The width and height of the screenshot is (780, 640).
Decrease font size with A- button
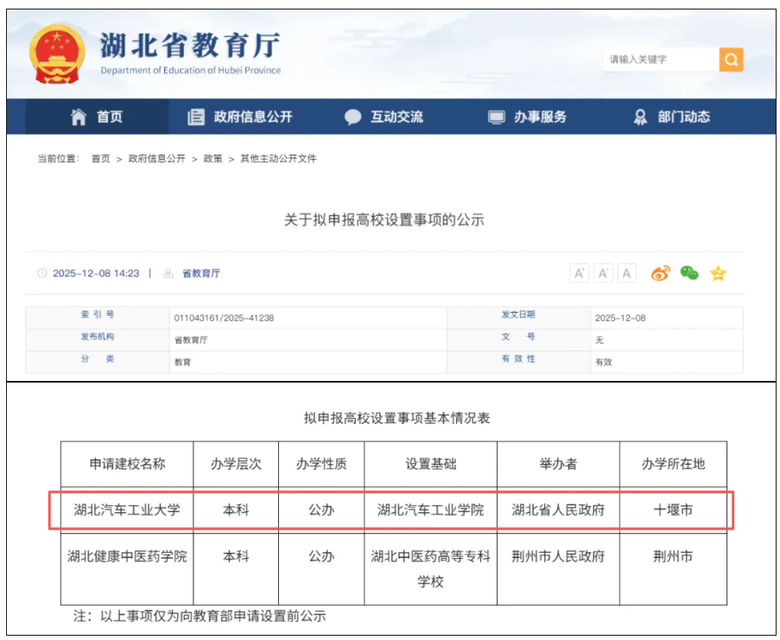[x=603, y=273]
